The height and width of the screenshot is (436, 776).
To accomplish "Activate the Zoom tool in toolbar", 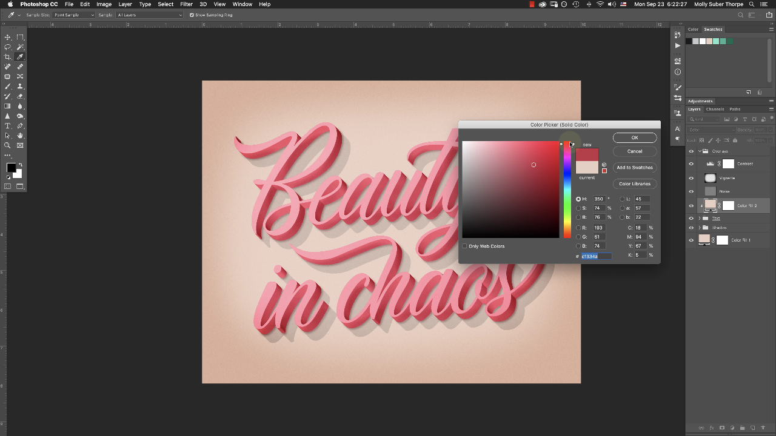I will point(8,145).
